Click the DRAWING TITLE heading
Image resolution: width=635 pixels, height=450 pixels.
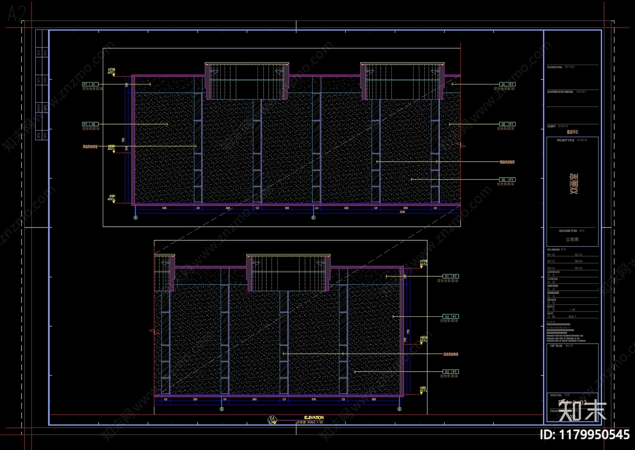click(568, 231)
